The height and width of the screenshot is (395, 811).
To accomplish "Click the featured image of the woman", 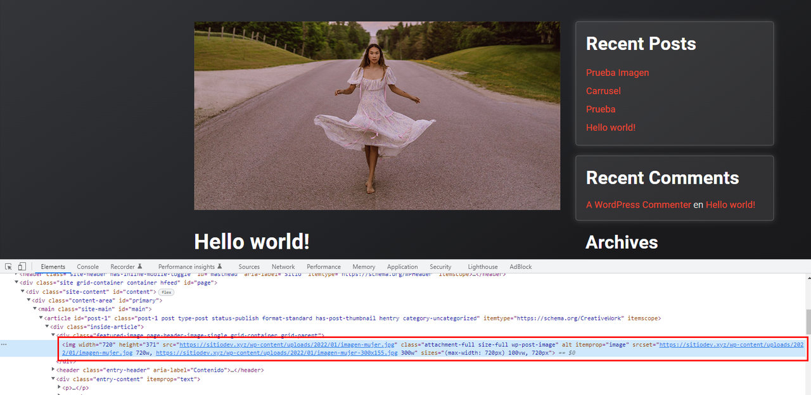I will pyautogui.click(x=377, y=116).
